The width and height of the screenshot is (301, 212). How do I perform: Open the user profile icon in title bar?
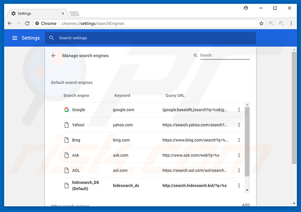pyautogui.click(x=246, y=8)
